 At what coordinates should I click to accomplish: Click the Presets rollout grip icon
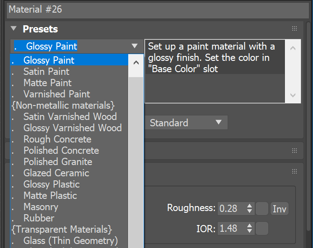(x=294, y=28)
